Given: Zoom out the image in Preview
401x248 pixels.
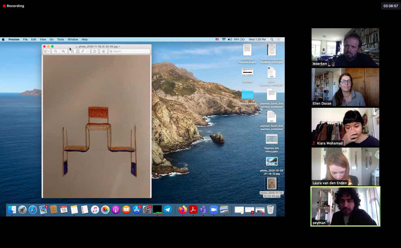Looking at the screenshot, I should [x=56, y=51].
